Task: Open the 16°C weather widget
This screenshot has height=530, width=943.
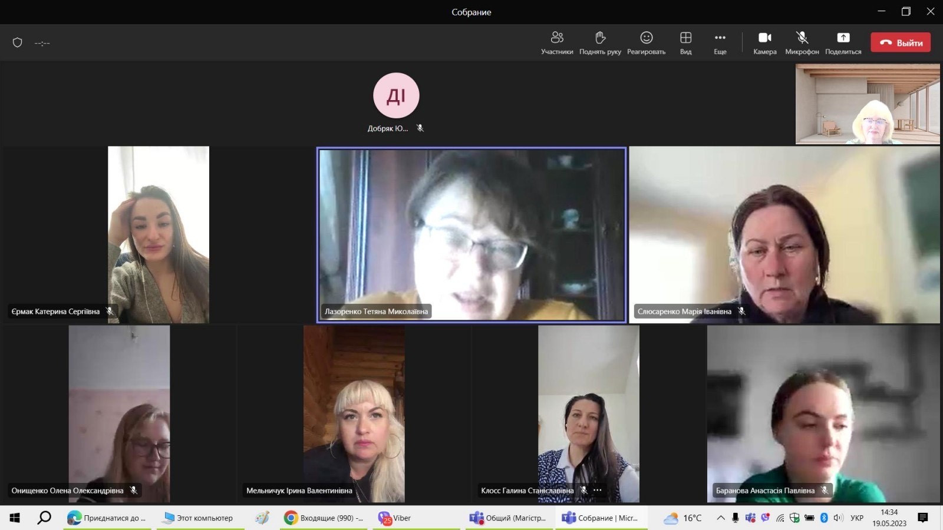Action: 682,518
